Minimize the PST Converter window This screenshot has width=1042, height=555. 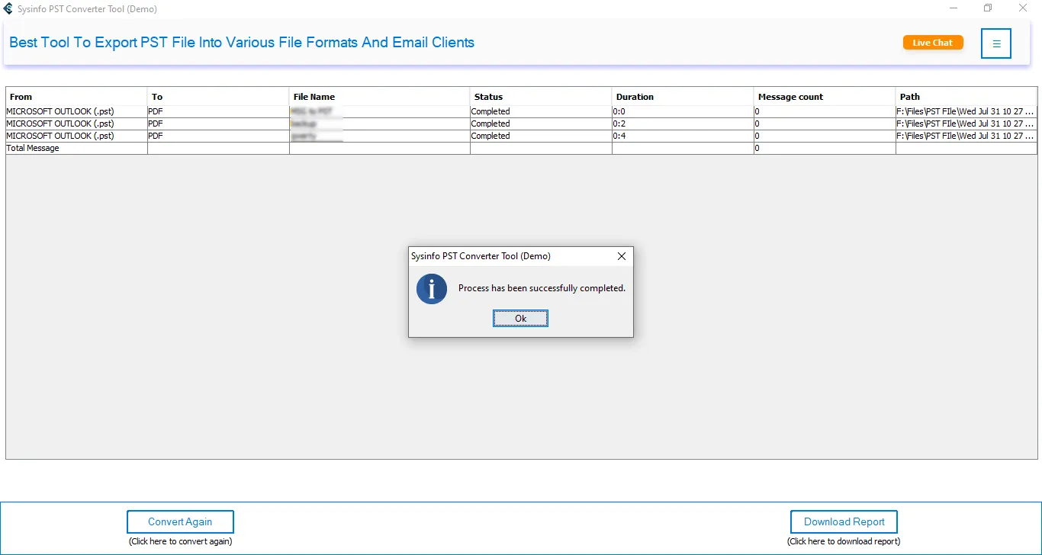[954, 8]
